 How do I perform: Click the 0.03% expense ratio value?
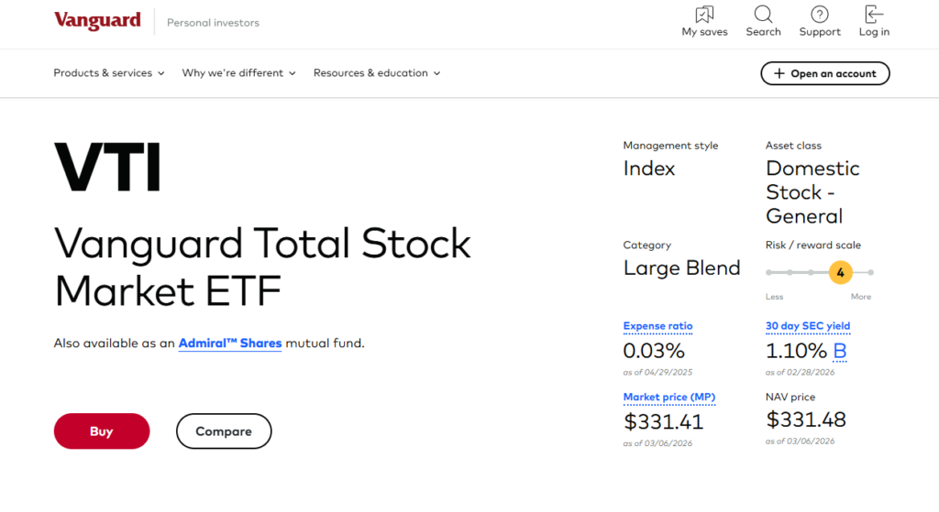(x=654, y=351)
